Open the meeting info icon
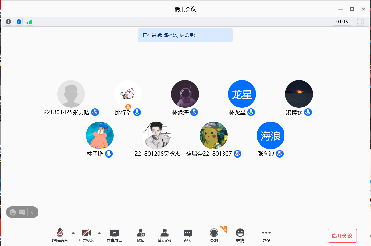The height and width of the screenshot is (246, 371). coord(9,22)
